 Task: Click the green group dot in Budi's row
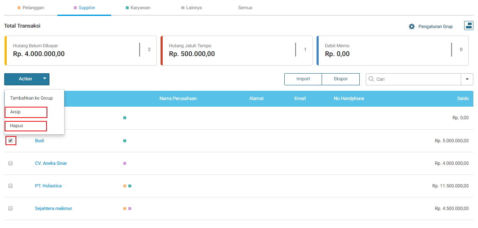click(x=125, y=141)
